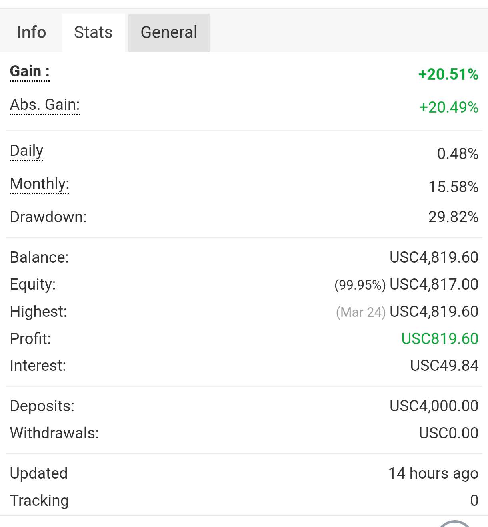This screenshot has height=527, width=488.
Task: Click the Deposits amount USC4,000.00
Action: pyautogui.click(x=434, y=406)
